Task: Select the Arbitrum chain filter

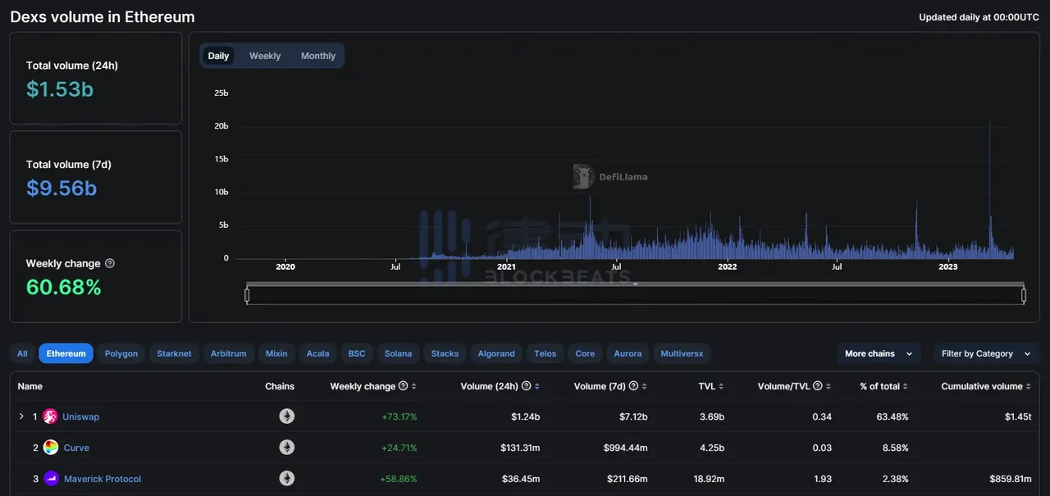Action: click(228, 353)
